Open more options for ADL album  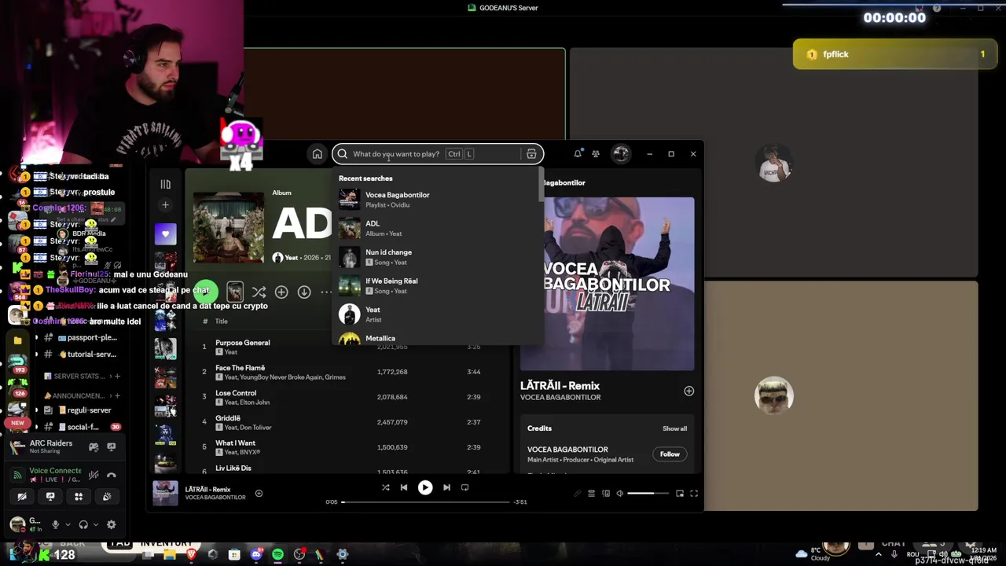(326, 292)
